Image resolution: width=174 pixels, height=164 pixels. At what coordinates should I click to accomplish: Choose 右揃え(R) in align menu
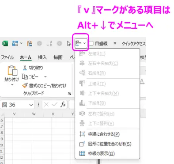coord(107,73)
